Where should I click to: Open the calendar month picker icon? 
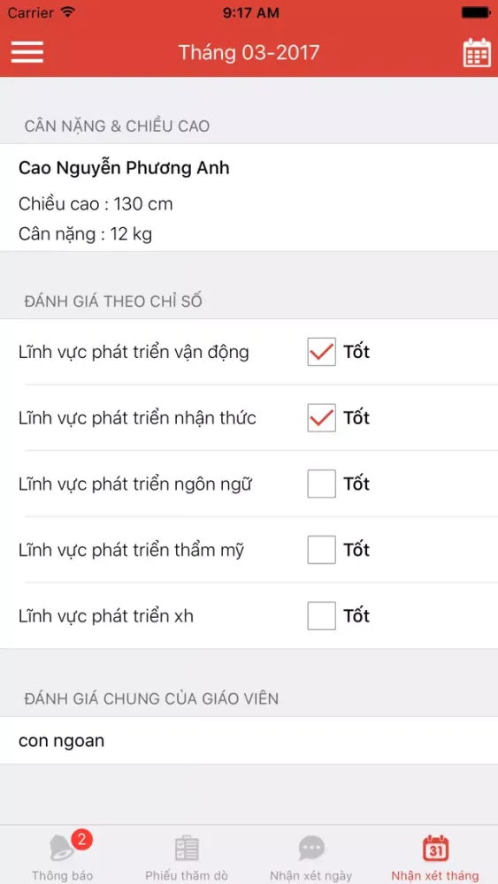[x=477, y=53]
